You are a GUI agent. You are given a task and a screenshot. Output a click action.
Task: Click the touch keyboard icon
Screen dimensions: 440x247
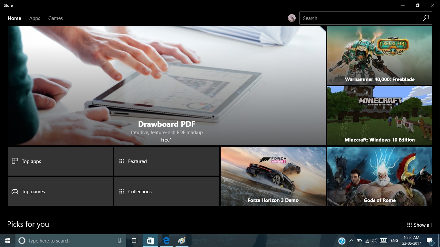(383, 241)
